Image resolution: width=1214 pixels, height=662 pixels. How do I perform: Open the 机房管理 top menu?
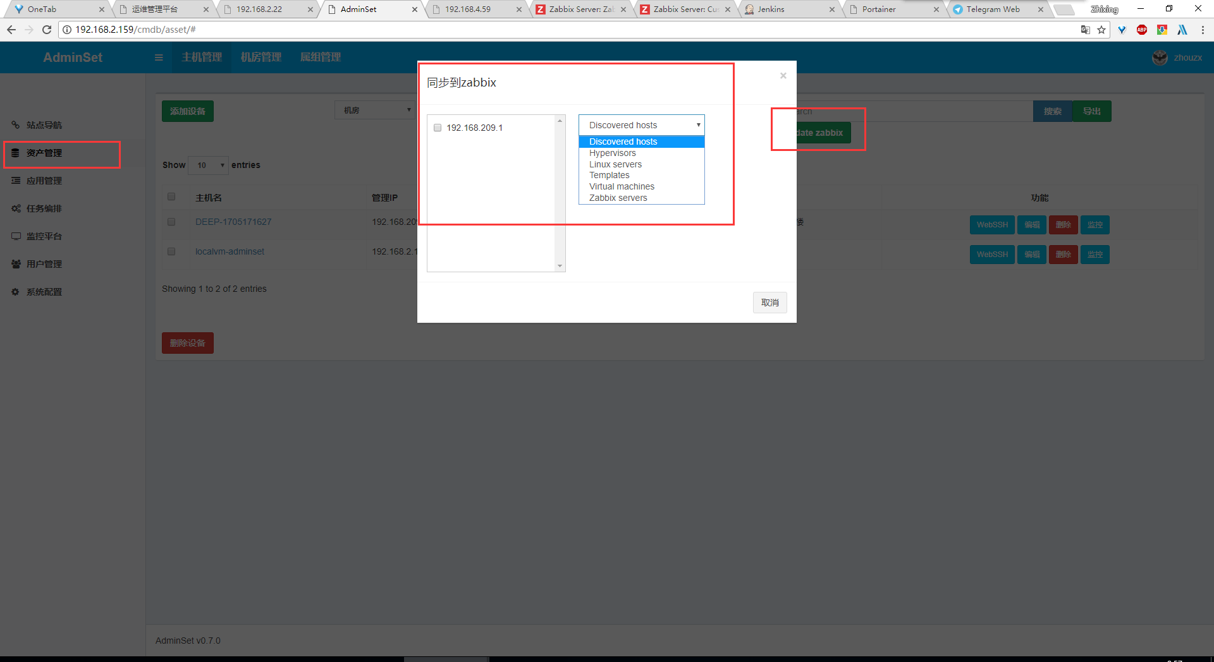click(261, 57)
